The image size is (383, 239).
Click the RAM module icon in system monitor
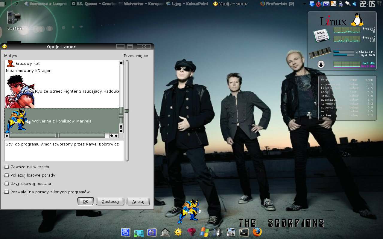[x=320, y=53]
